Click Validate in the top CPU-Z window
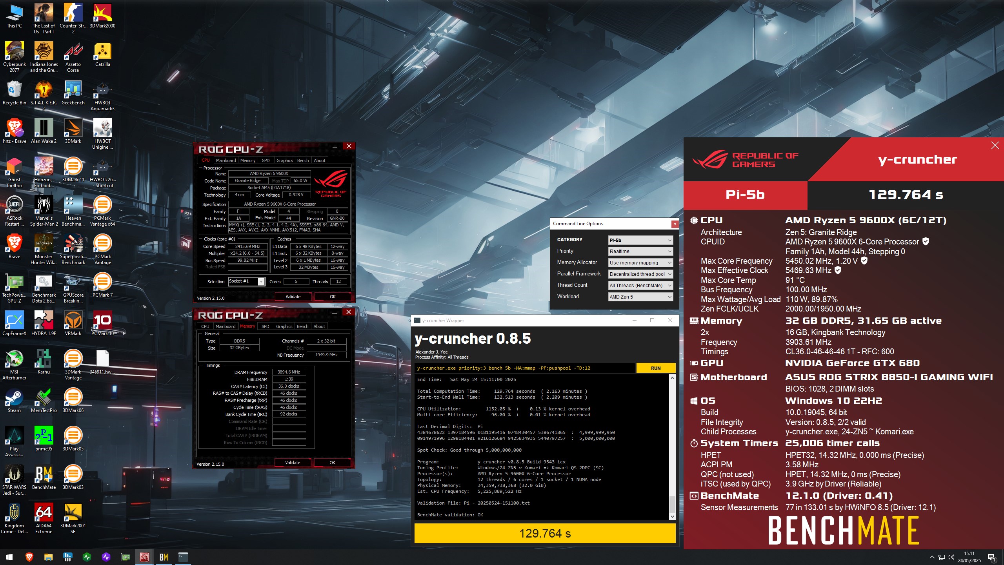This screenshot has height=565, width=1004. click(293, 297)
